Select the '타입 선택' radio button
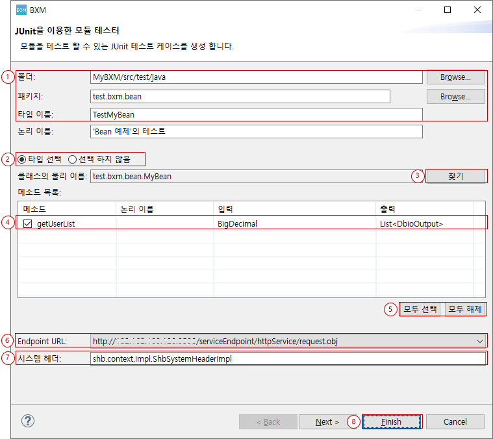Image resolution: width=493 pixels, height=439 pixels. pyautogui.click(x=23, y=159)
